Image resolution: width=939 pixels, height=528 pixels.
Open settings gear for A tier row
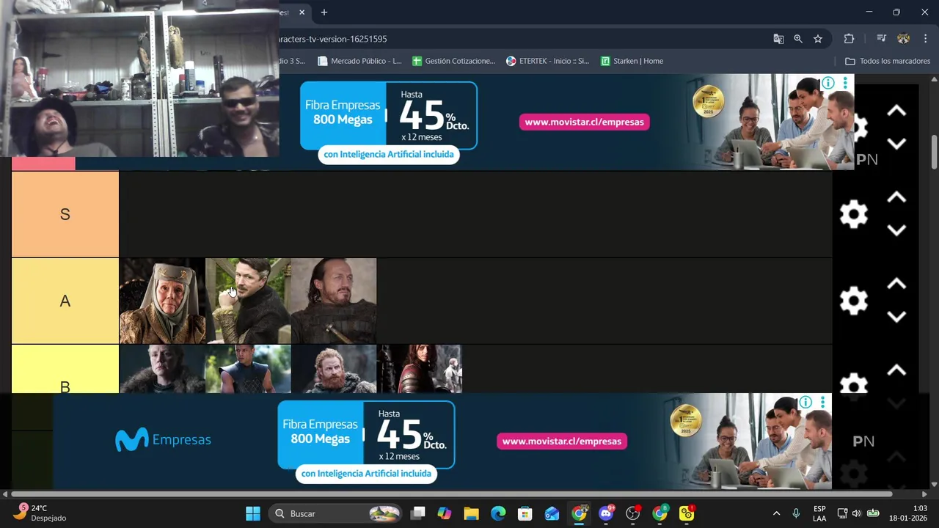[x=853, y=301]
